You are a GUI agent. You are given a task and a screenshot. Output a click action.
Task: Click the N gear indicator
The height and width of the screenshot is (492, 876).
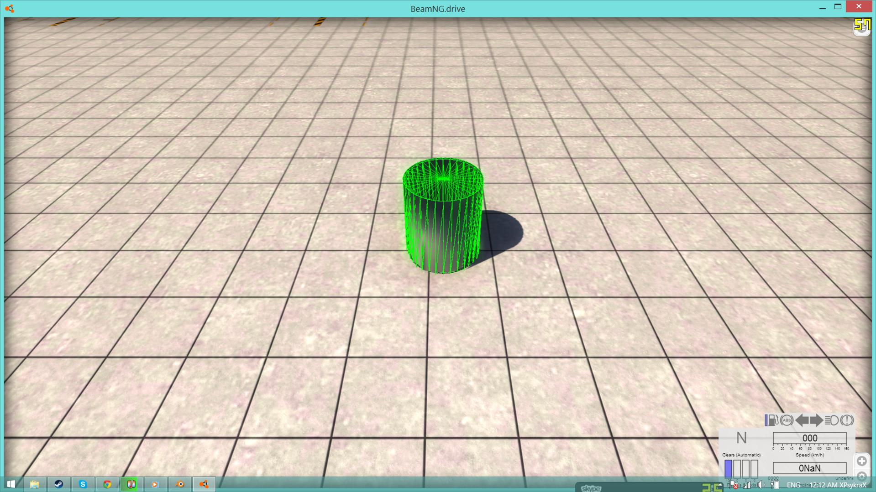click(741, 438)
